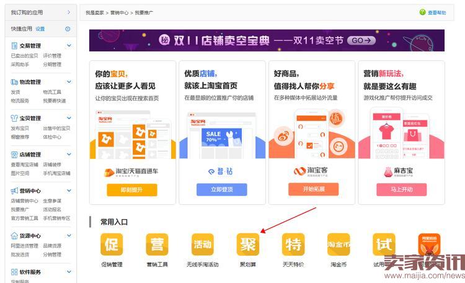Open 体检中心 in sidebar
Image resolution: width=465 pixels, height=283 pixels.
52,137
